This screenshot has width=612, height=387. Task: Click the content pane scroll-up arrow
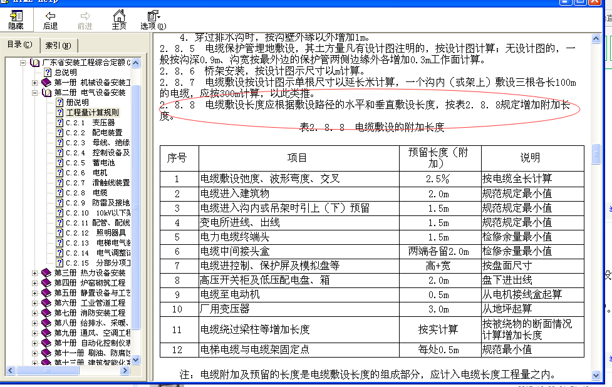(x=596, y=38)
